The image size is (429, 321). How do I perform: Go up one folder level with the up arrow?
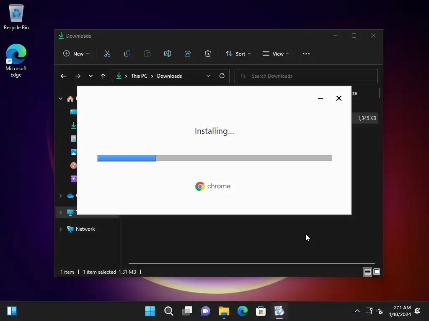[103, 76]
